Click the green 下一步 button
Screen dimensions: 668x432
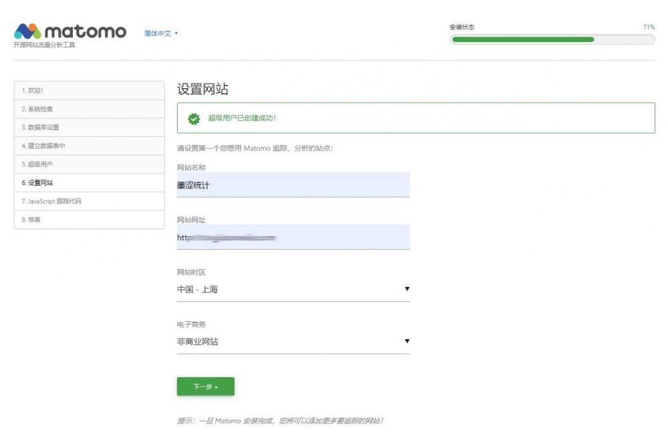[205, 387]
